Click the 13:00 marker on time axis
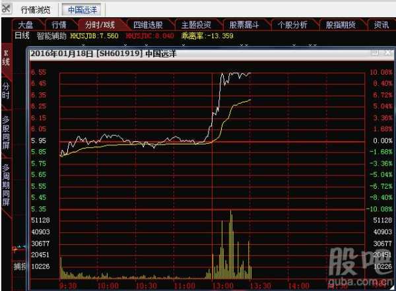The height and width of the screenshot is (291, 396). (223, 286)
